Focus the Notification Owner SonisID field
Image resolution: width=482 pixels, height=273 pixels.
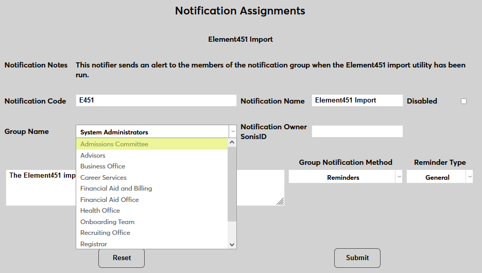point(357,131)
